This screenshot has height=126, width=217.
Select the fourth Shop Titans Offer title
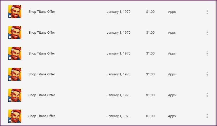[42, 74]
